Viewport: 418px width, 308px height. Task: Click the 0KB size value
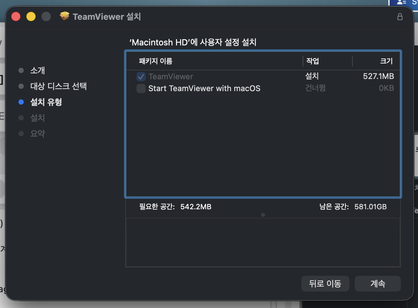pyautogui.click(x=386, y=88)
